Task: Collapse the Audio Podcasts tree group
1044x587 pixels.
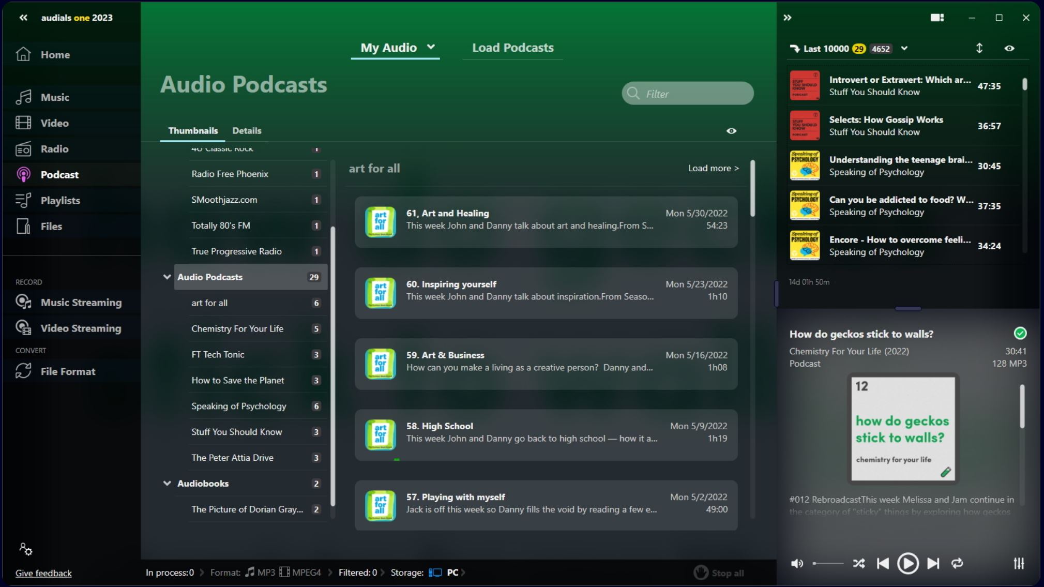Action: click(x=167, y=277)
